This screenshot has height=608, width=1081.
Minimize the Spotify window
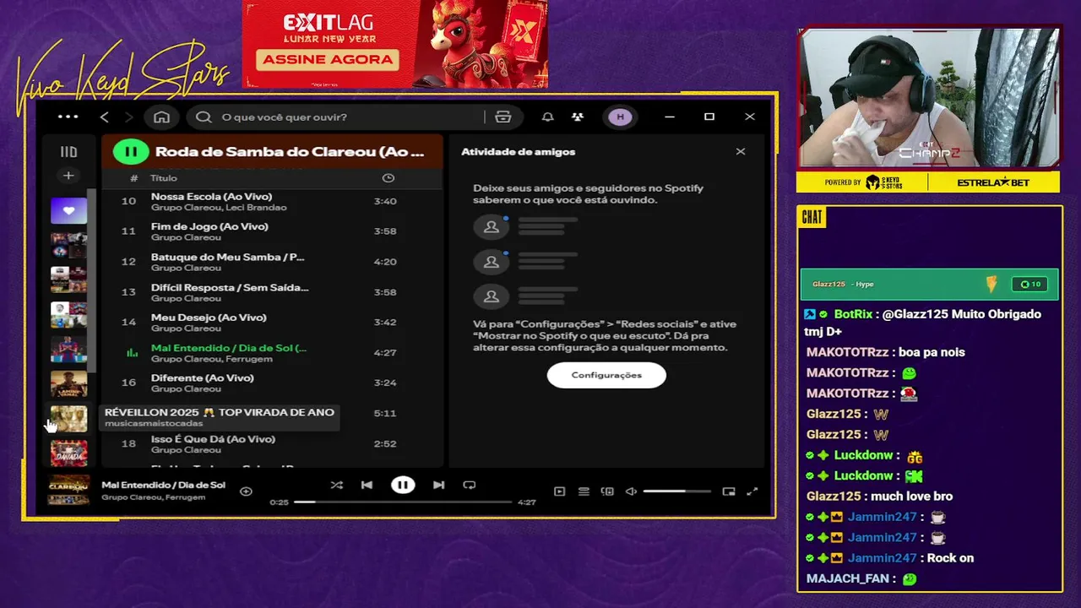pyautogui.click(x=670, y=117)
